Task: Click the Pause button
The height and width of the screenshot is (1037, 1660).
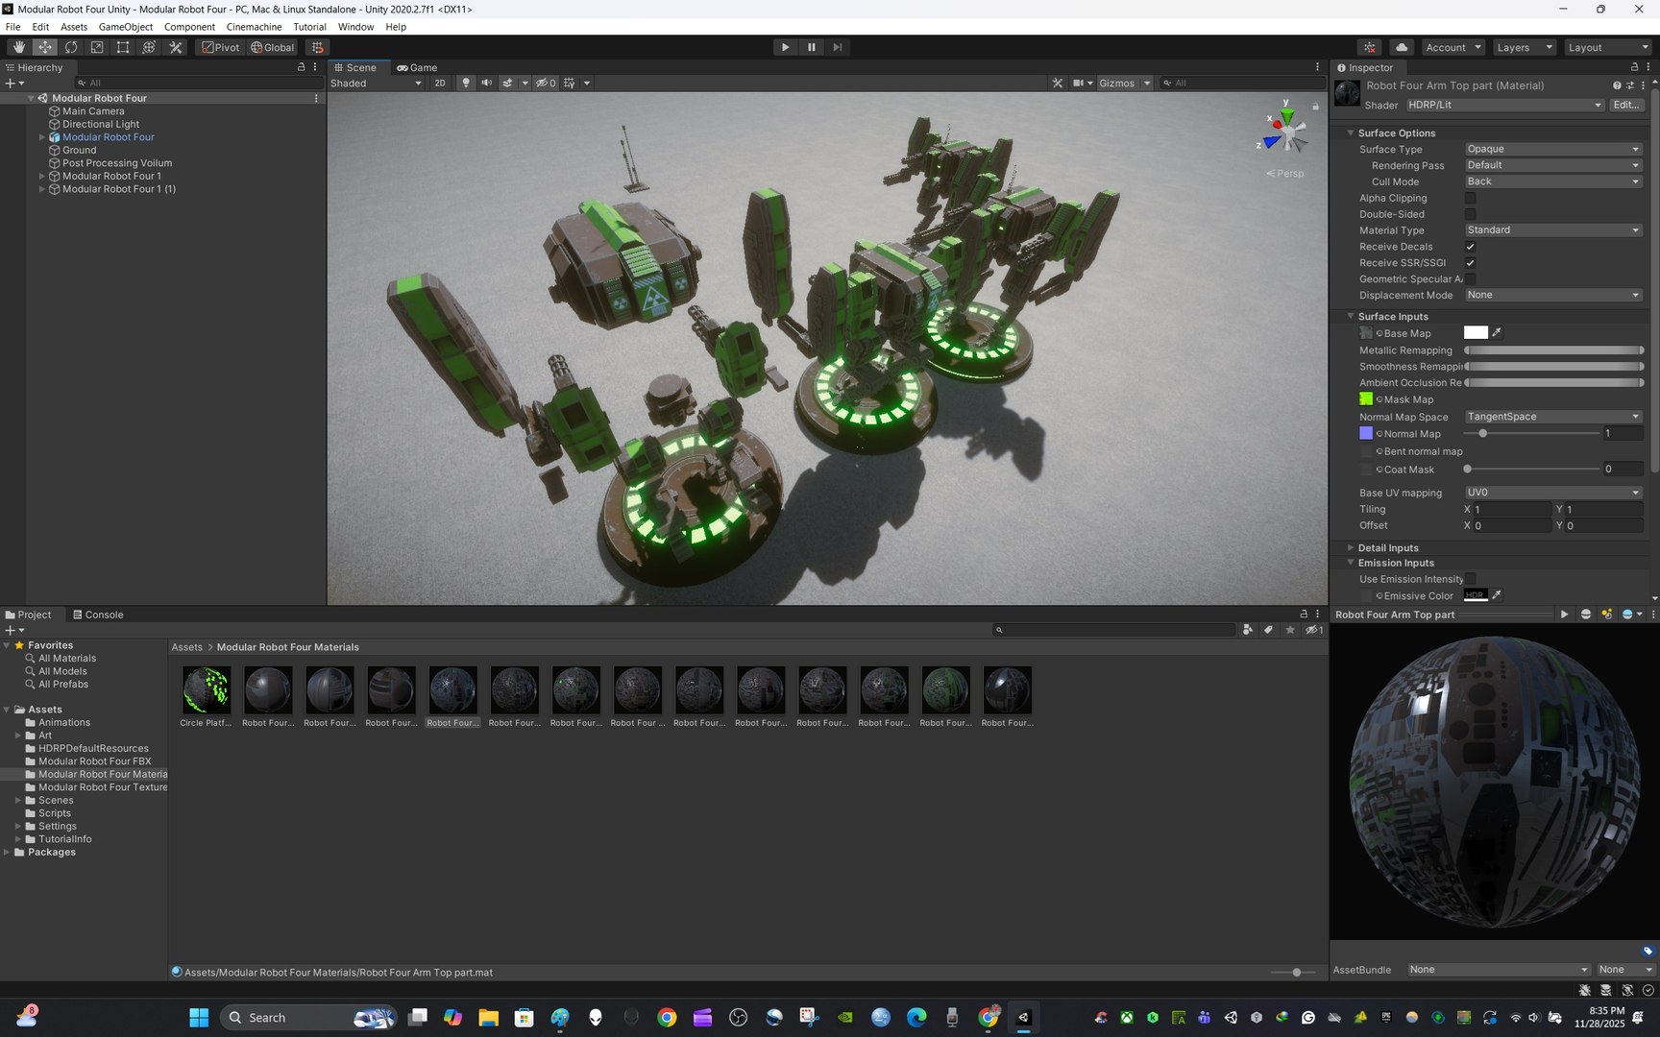Action: tap(811, 47)
